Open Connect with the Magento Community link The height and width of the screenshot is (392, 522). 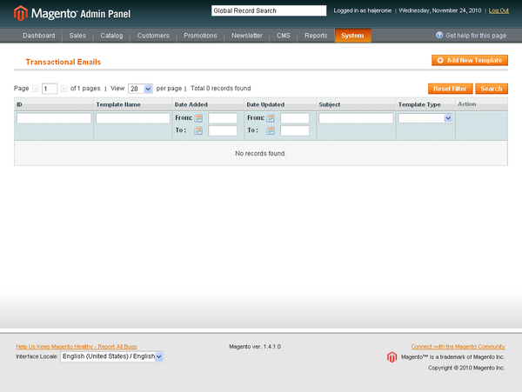click(458, 346)
